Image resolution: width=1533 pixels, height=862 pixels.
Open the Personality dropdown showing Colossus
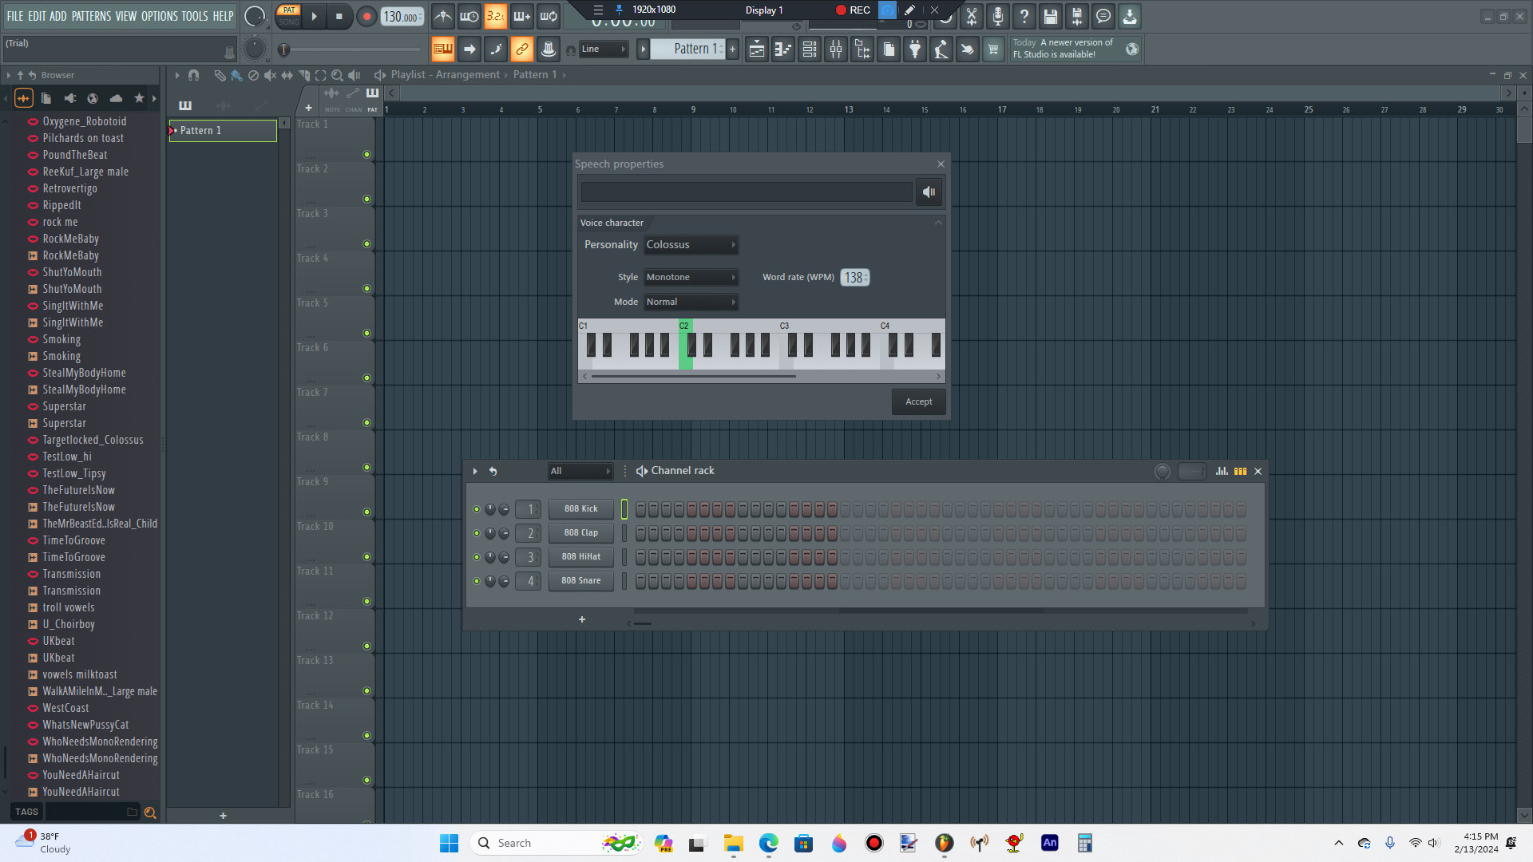tap(691, 245)
